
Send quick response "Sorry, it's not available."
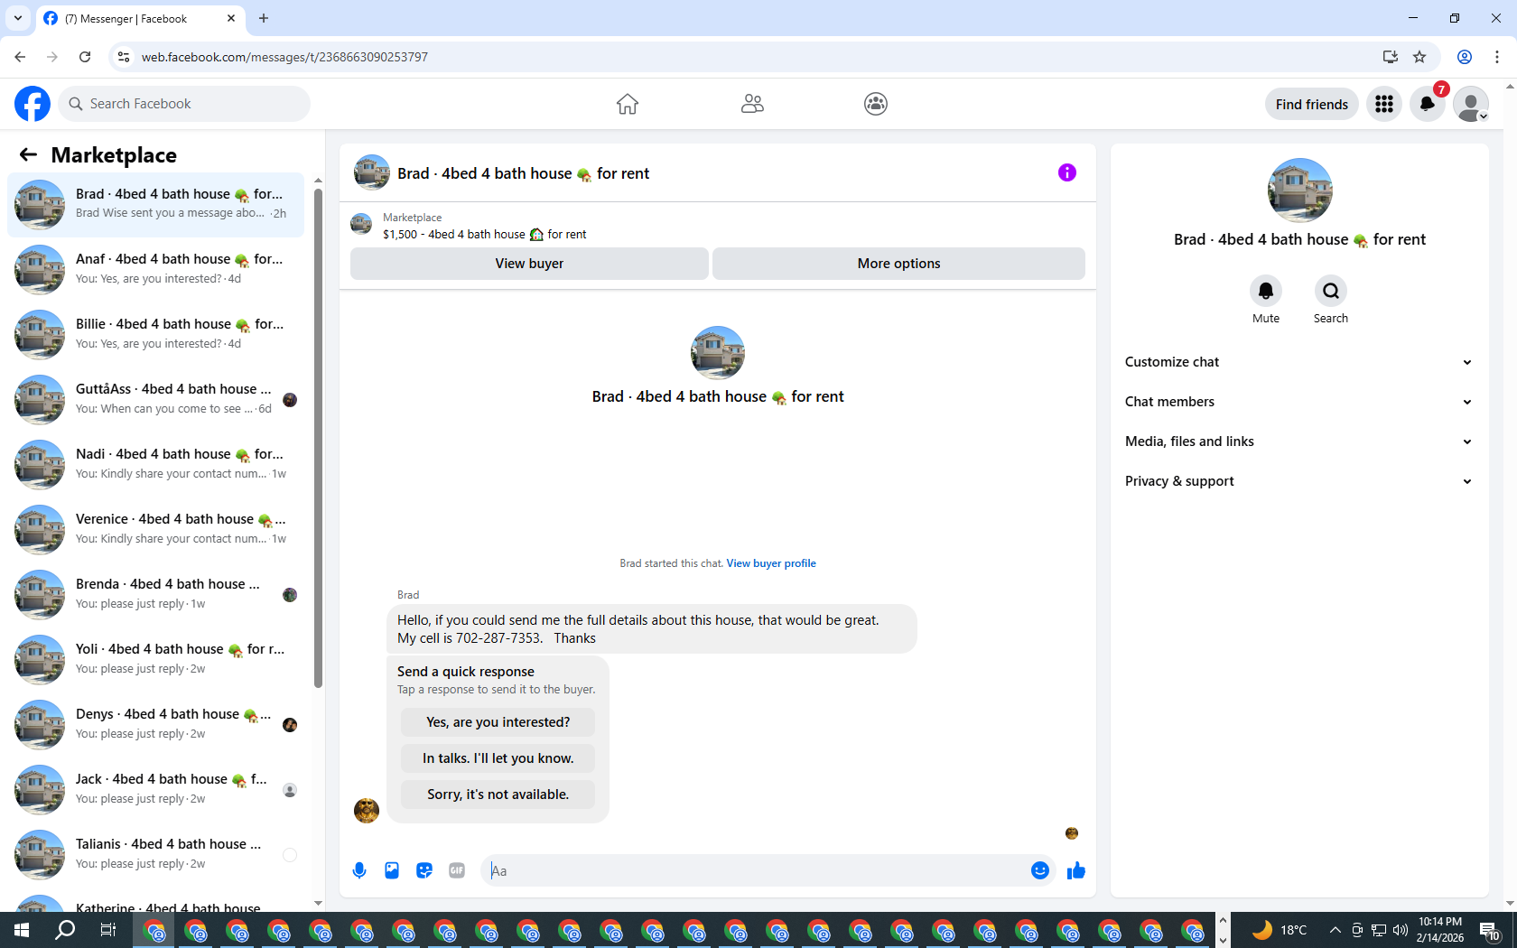pos(498,795)
